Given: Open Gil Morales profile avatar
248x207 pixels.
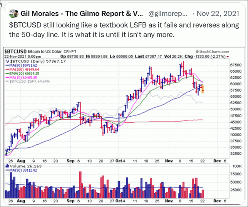Looking at the screenshot, I should [13, 13].
